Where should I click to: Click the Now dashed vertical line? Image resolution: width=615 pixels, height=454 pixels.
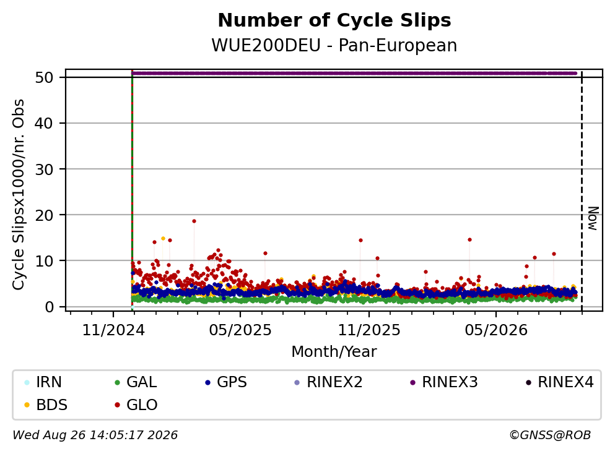(x=582, y=191)
